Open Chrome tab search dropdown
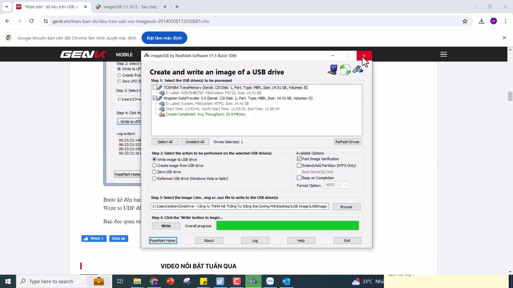513x288 pixels. point(7,7)
